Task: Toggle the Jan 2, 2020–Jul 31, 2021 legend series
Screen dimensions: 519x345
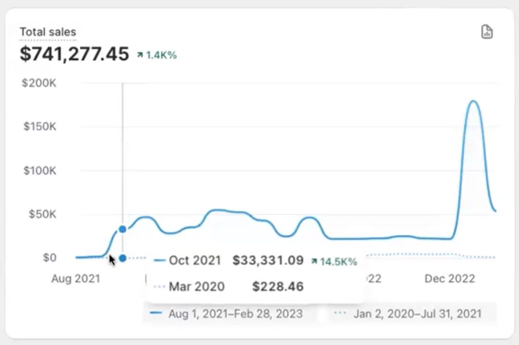Action: point(411,314)
